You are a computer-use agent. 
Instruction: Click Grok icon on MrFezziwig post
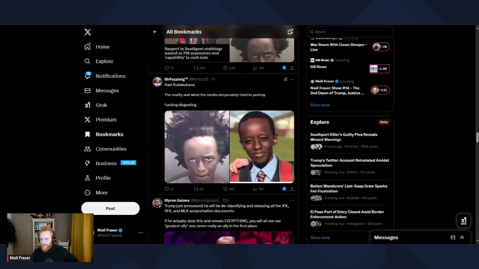click(285, 79)
